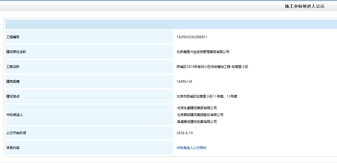Click the 建设单位名称 row label

[x=16, y=52]
